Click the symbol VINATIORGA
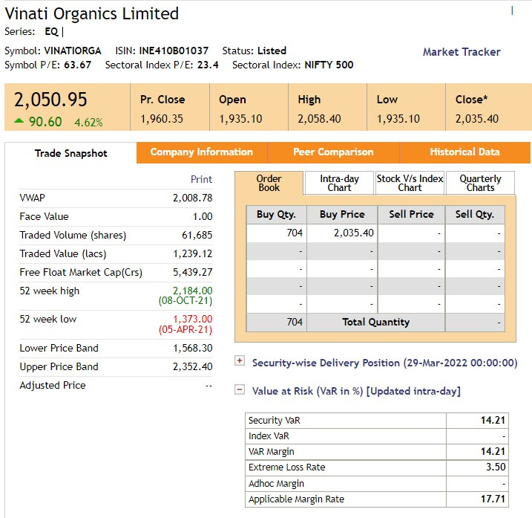 coord(73,51)
